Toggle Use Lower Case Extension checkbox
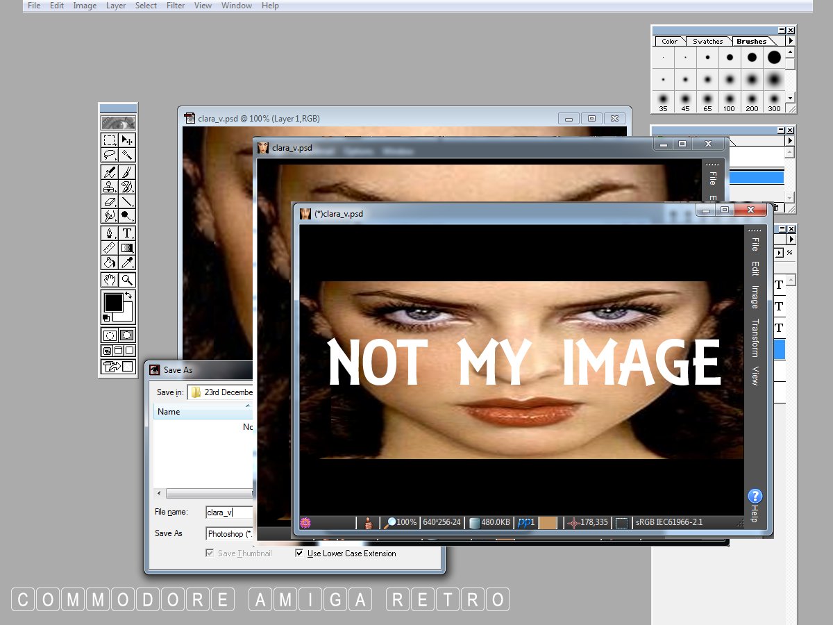This screenshot has width=833, height=625. coord(300,553)
